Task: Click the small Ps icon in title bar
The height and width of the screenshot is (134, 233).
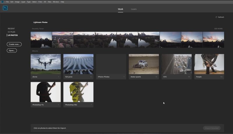Action: click(2, 2)
